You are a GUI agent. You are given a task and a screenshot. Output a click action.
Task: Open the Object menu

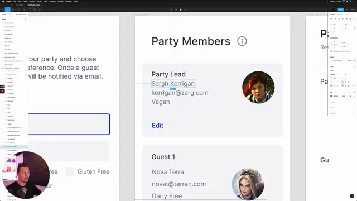pos(32,1)
